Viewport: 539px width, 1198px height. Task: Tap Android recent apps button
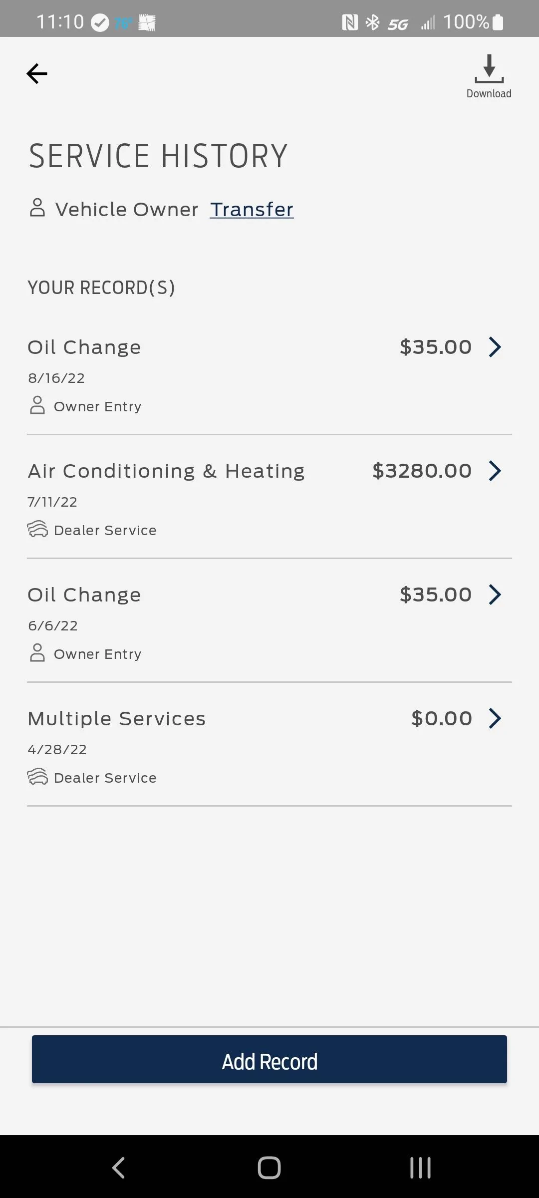[420, 1167]
